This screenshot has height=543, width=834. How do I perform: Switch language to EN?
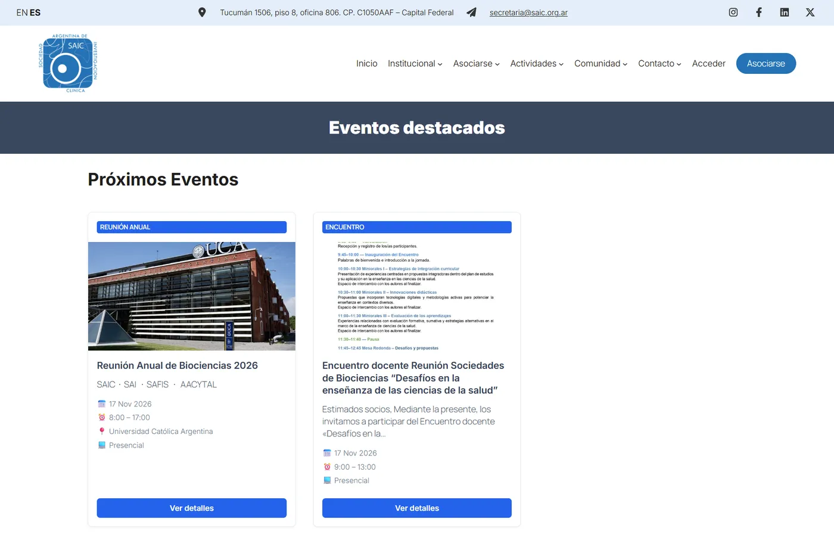tap(22, 13)
